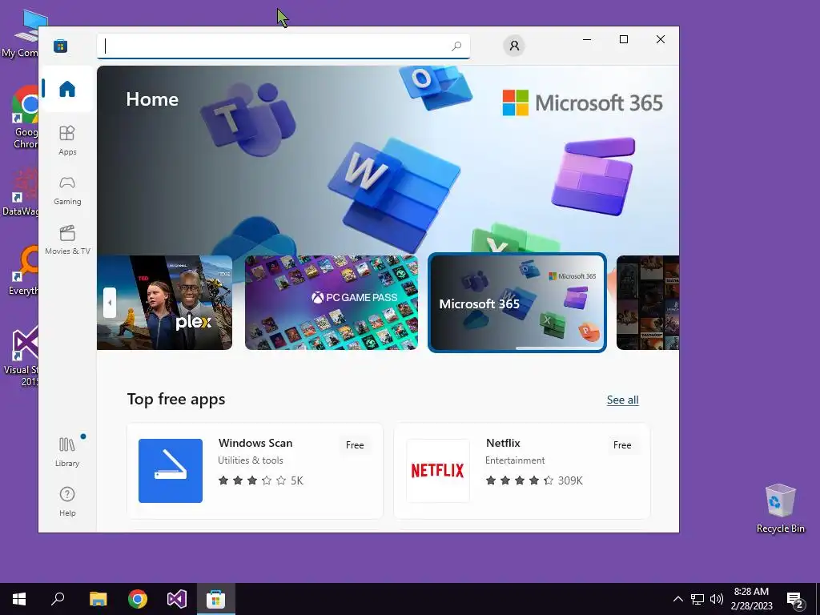Open Visual Studio from taskbar
The image size is (820, 615).
tap(177, 599)
